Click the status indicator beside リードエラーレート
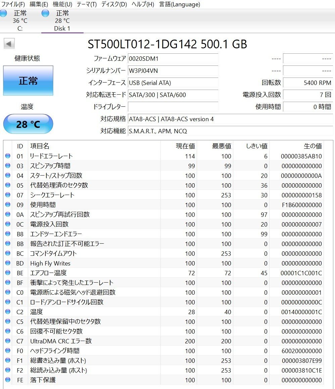The image size is (335, 389). click(x=8, y=156)
